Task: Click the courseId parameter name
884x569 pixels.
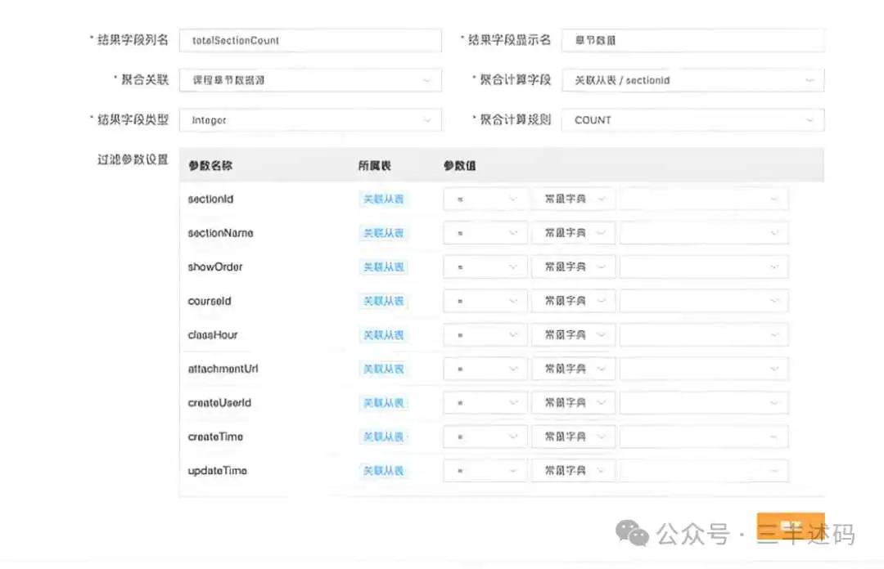Action: point(210,301)
